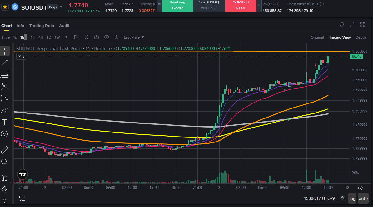
Task: Open the Last Price dropdown
Action: coord(134,37)
